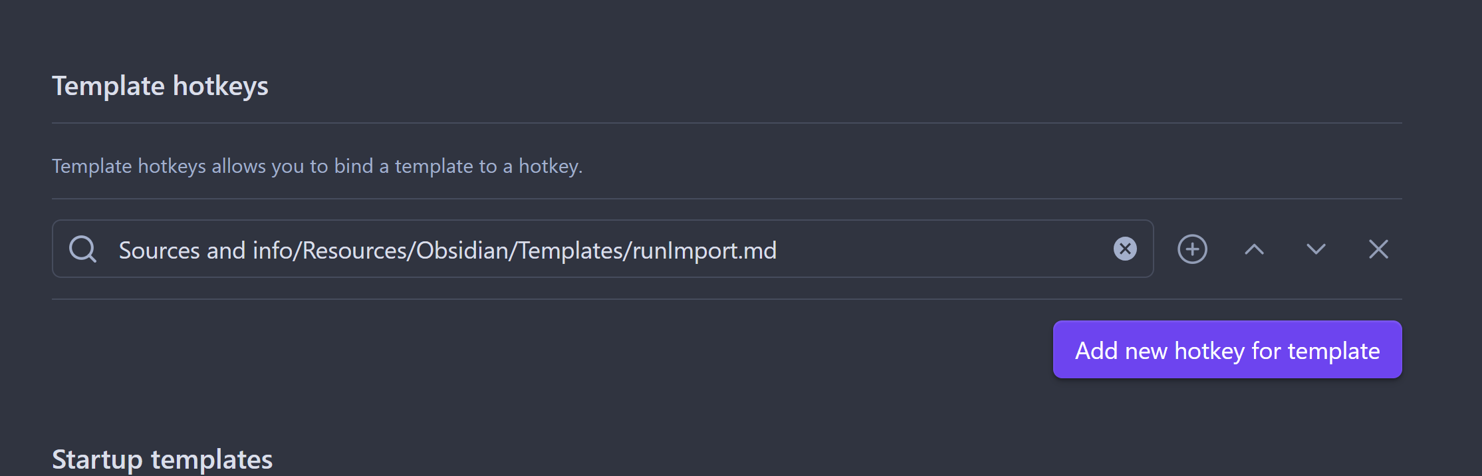Click the Template hotkeys heading
The height and width of the screenshot is (476, 1482).
click(x=160, y=86)
